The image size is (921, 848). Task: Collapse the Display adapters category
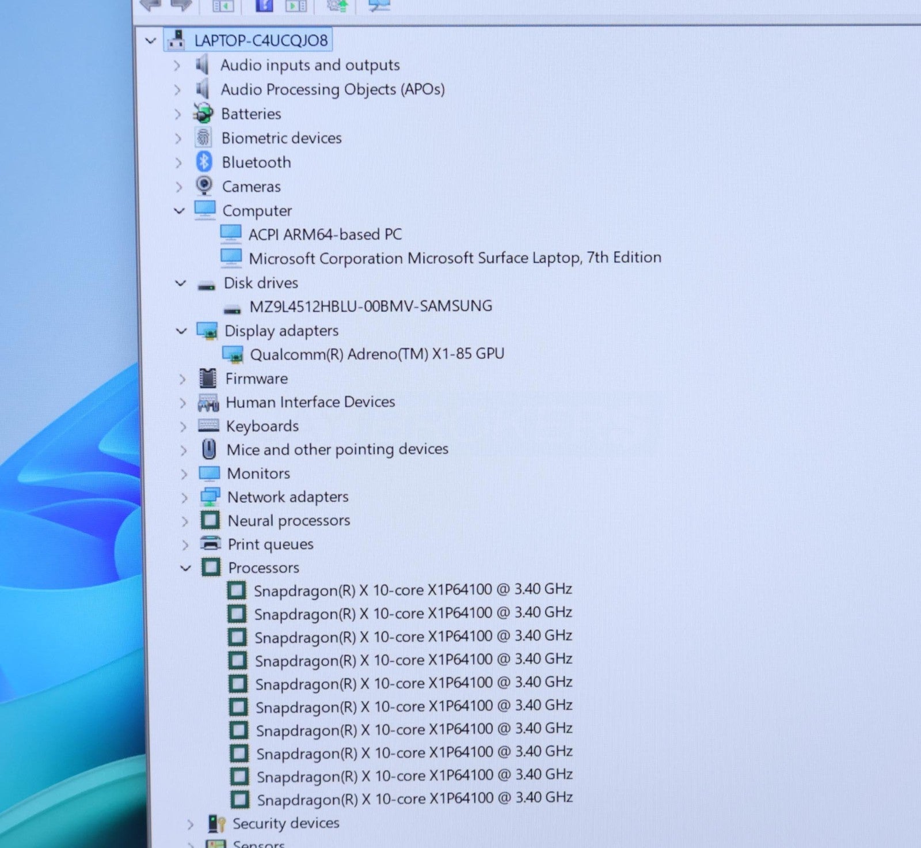click(181, 331)
